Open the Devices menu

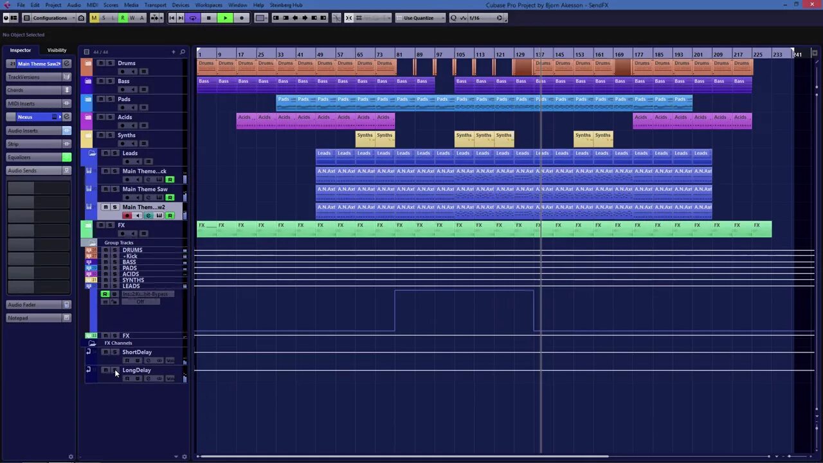181,5
